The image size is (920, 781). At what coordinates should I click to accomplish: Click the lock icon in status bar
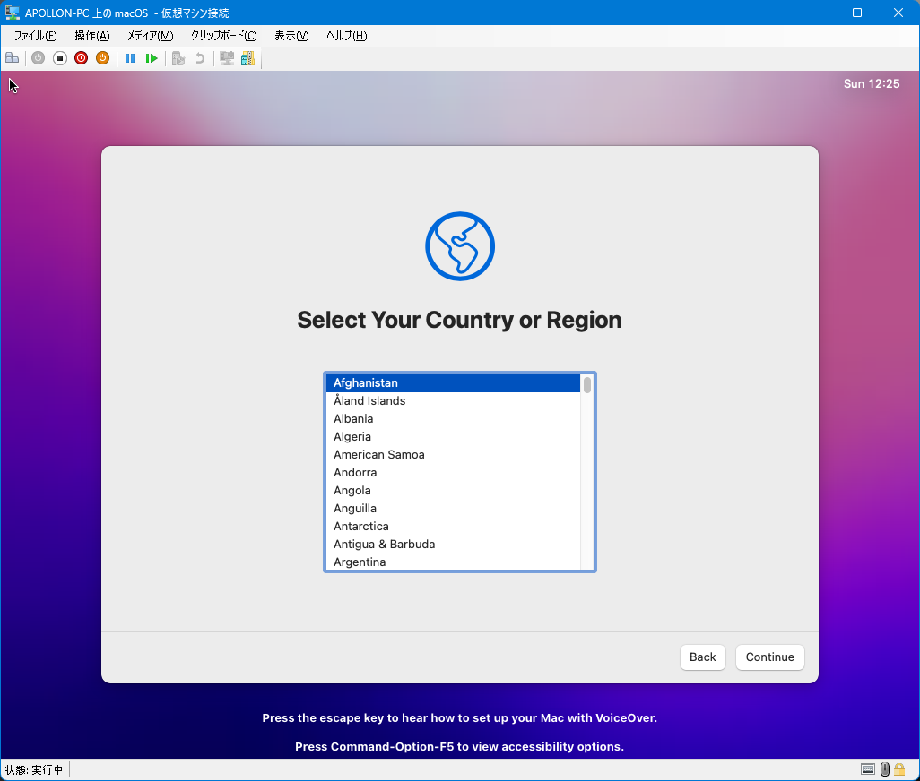coord(899,769)
